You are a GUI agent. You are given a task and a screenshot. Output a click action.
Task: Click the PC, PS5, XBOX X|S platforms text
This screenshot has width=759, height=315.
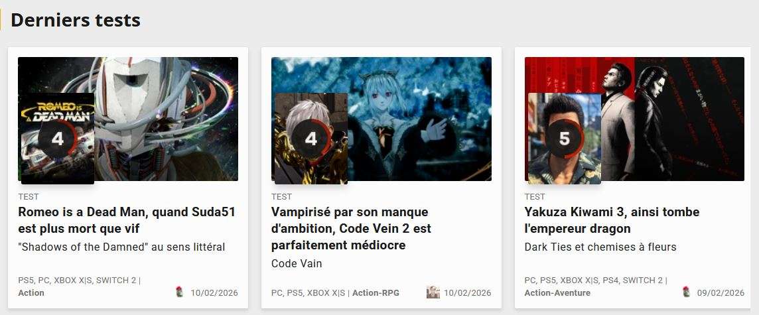point(309,292)
